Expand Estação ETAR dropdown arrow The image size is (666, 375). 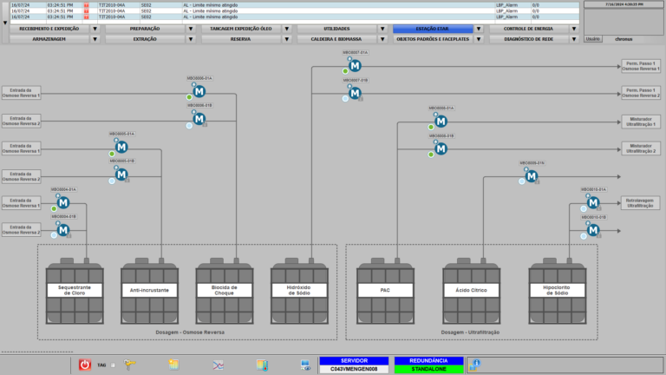(x=479, y=29)
